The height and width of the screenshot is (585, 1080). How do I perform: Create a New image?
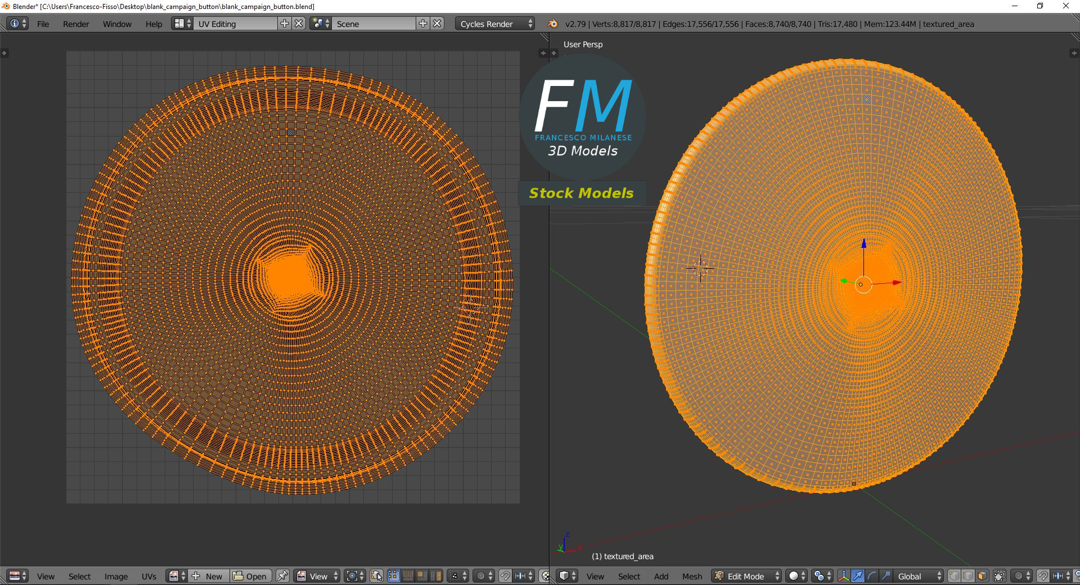[x=209, y=576]
